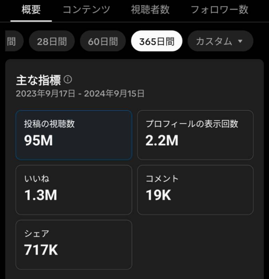Go to the 視聴者数 tab
269x279 pixels.
150,10
